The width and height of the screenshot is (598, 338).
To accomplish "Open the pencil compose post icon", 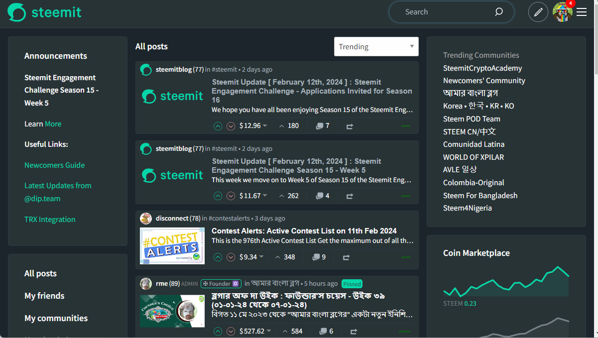I will 538,12.
